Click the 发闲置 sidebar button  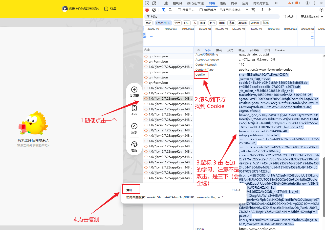(x=134, y=92)
